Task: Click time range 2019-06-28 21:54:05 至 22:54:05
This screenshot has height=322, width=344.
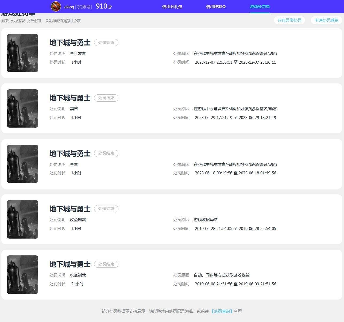Action: coord(235,229)
